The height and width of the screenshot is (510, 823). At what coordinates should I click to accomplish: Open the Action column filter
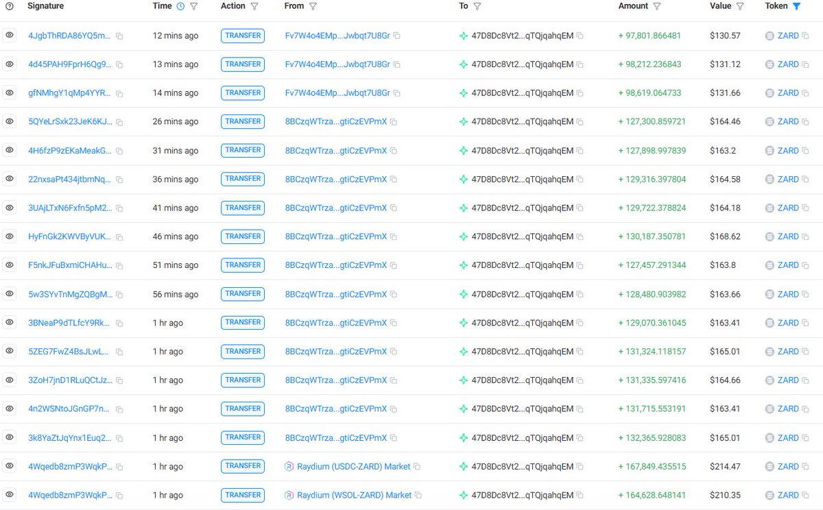[254, 6]
